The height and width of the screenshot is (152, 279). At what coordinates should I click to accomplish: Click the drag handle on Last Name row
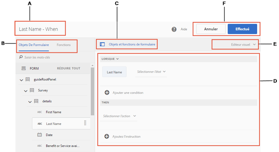point(85,123)
